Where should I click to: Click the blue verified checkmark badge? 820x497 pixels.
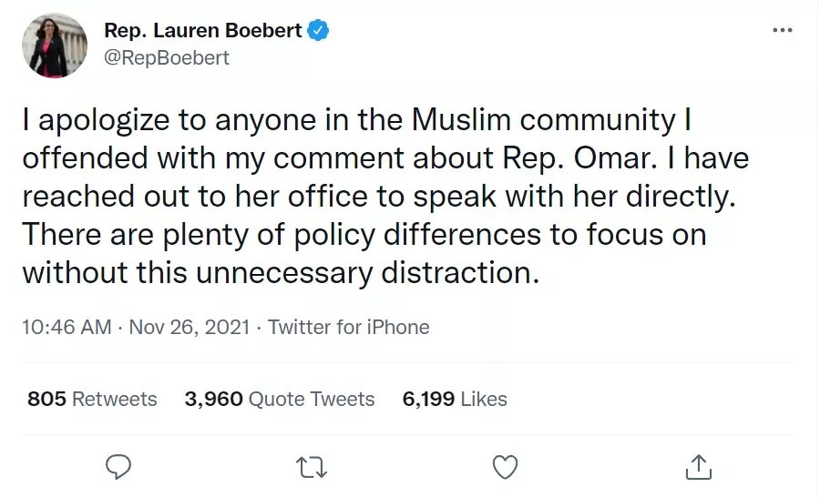(318, 31)
